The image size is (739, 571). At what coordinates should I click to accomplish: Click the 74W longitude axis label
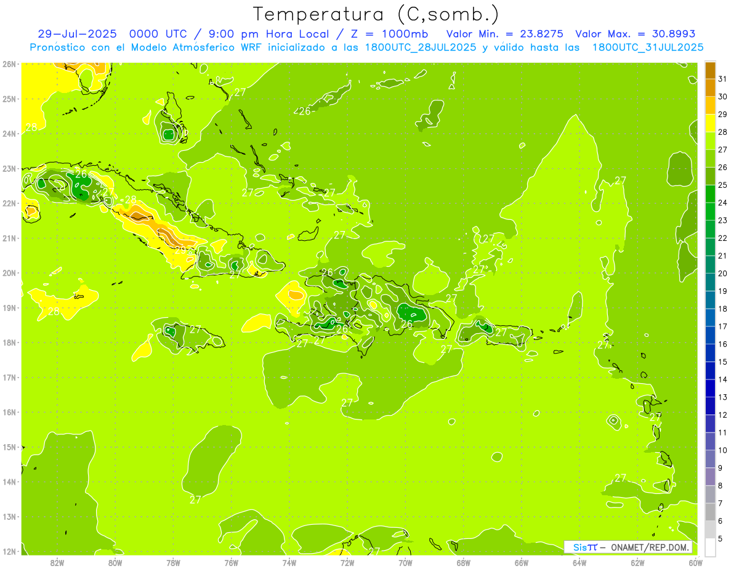[289, 562]
